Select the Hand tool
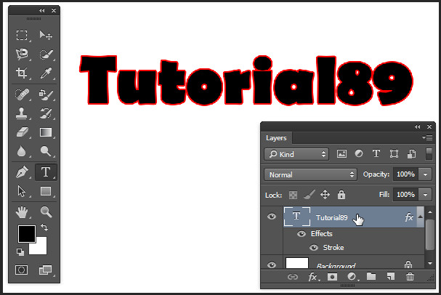This screenshot has height=295, width=441. [x=22, y=212]
